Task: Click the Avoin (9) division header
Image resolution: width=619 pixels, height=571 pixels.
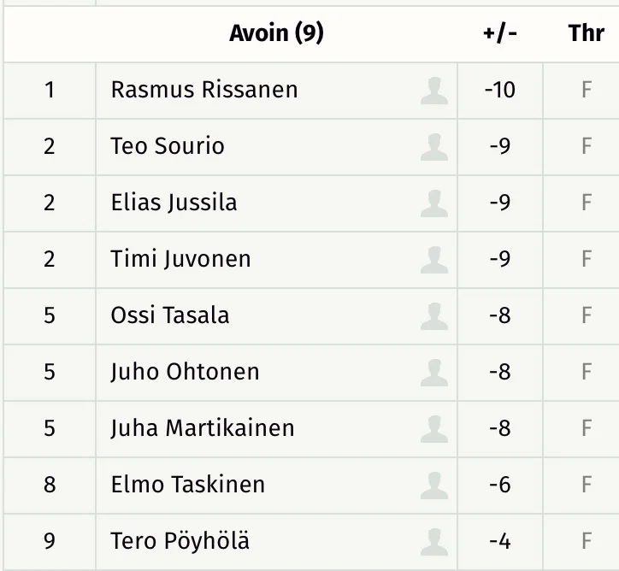Action: (276, 33)
